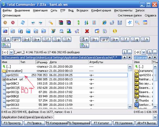Click the checklist clipboard toolbar icon
This screenshot has height=127, width=159.
point(94,22)
